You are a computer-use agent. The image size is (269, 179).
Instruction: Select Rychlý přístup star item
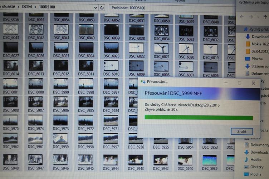tap(256, 29)
